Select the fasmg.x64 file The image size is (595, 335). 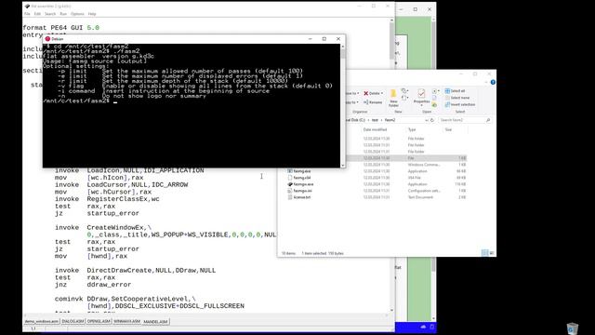pos(302,178)
